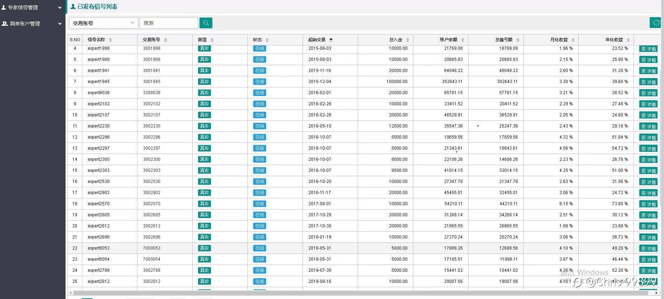The image size is (664, 299).
Task: Click profit value 302643.11
Action: 507,82
